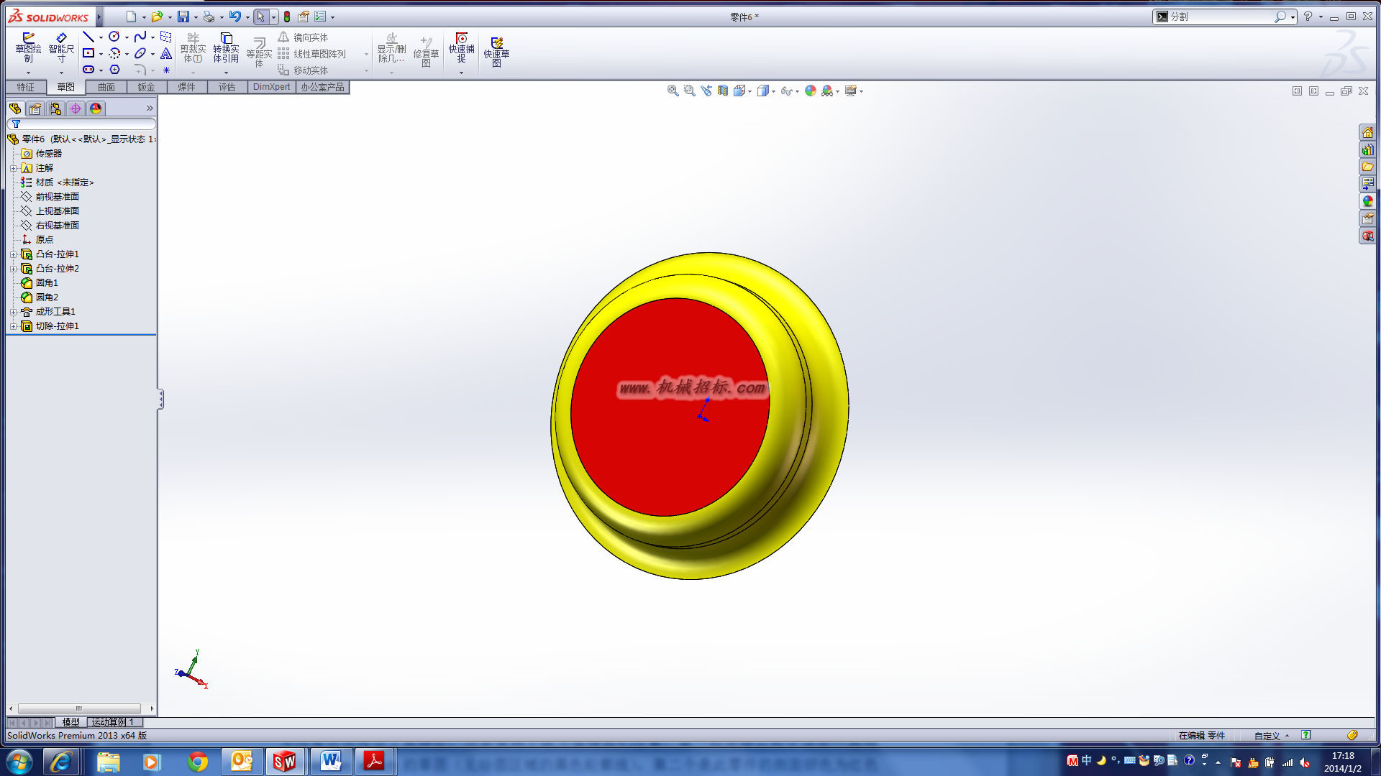The width and height of the screenshot is (1381, 776).
Task: Activate the sketch Text tool
Action: pyautogui.click(x=166, y=53)
